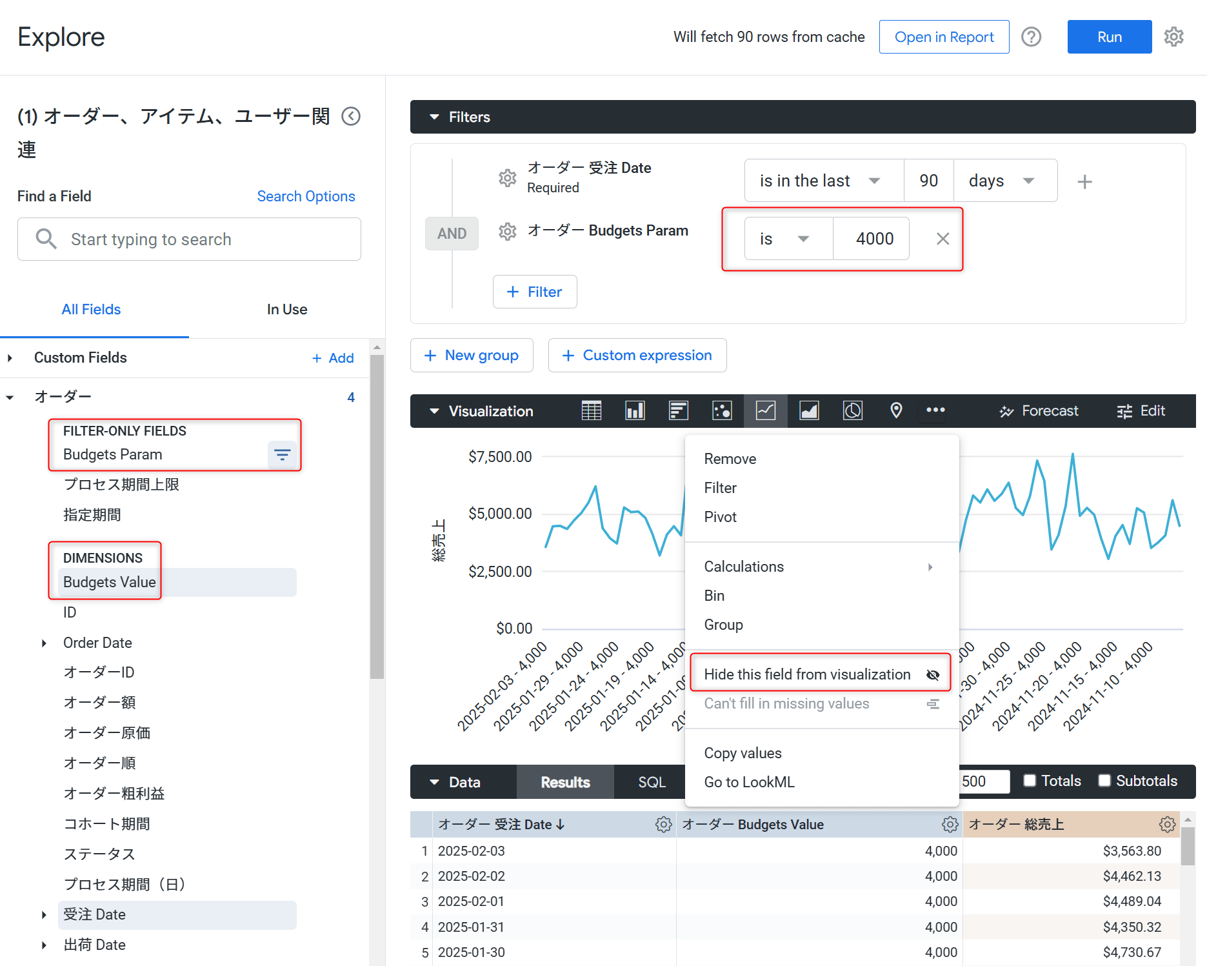The height and width of the screenshot is (966, 1207).
Task: Expand Order Date dimension group
Action: [44, 643]
